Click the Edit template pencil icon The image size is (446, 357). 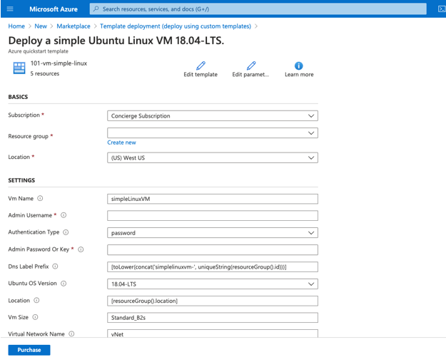201,66
